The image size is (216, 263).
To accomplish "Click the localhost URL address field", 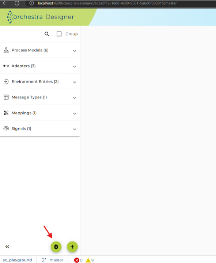I will pyautogui.click(x=107, y=3).
